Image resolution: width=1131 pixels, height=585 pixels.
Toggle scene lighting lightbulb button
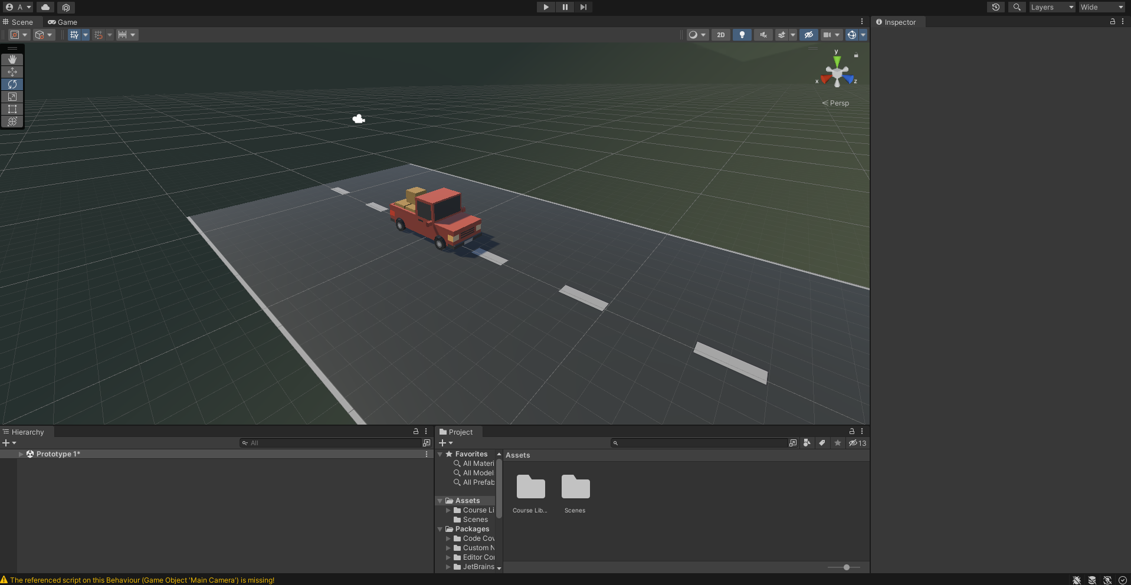[742, 35]
